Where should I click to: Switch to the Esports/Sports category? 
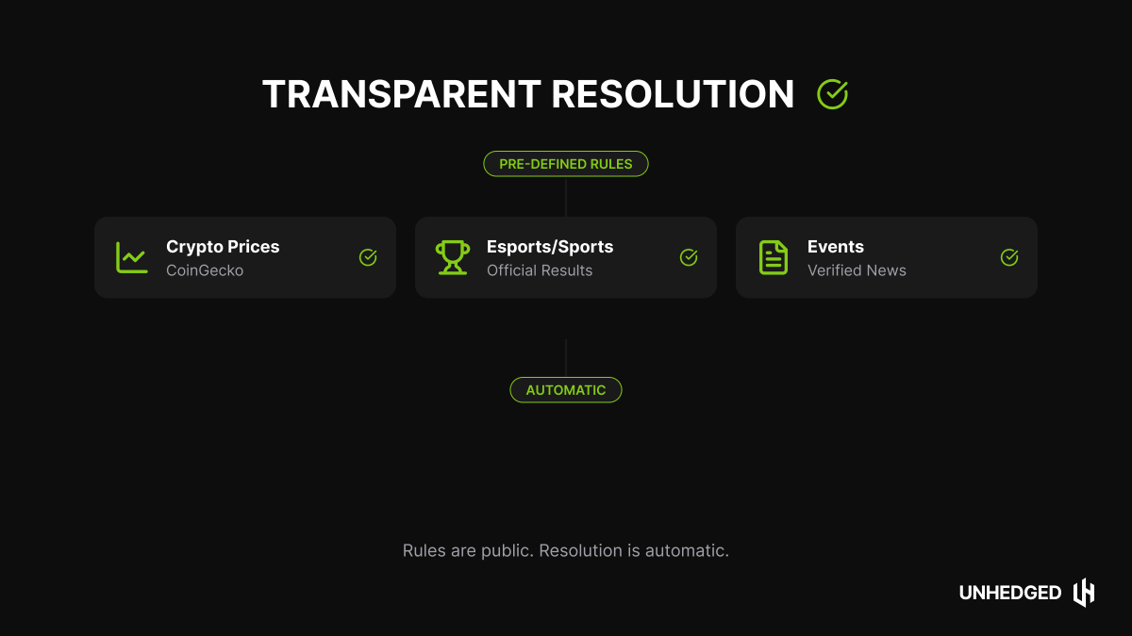click(x=566, y=256)
